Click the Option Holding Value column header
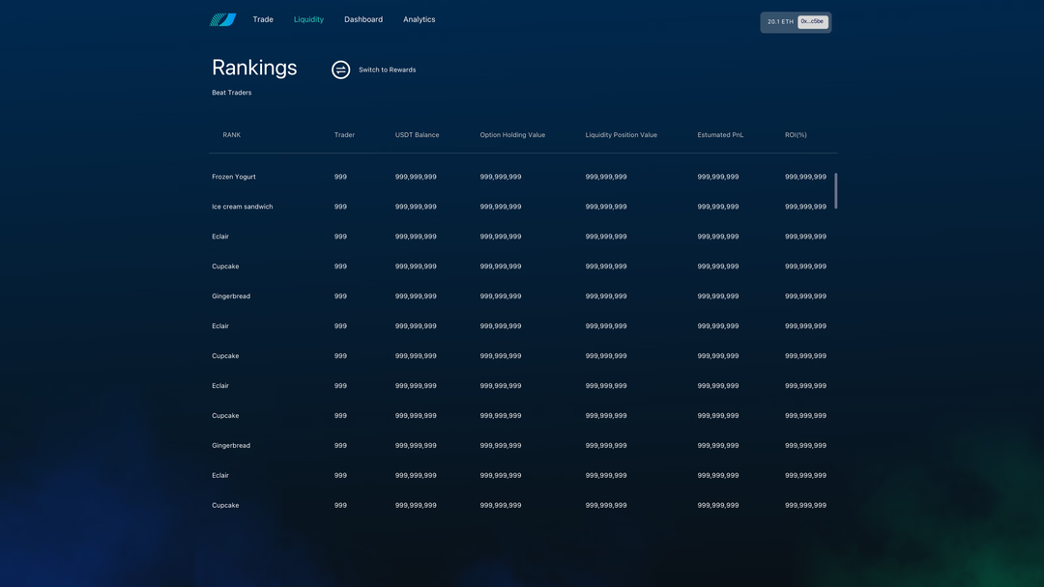 [x=512, y=135]
